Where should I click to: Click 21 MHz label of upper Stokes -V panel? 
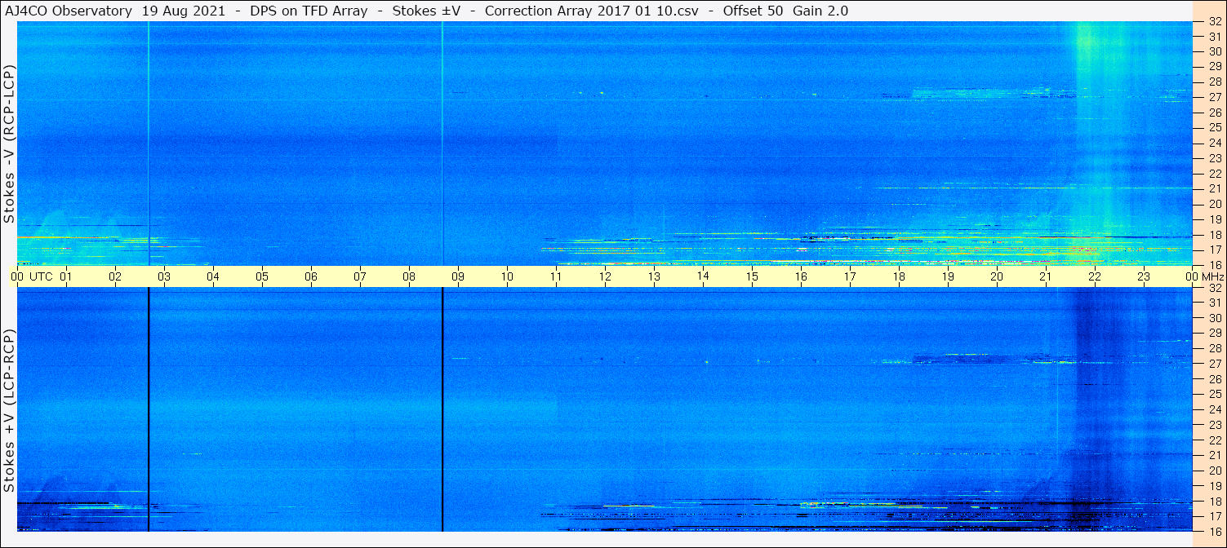pos(1215,188)
